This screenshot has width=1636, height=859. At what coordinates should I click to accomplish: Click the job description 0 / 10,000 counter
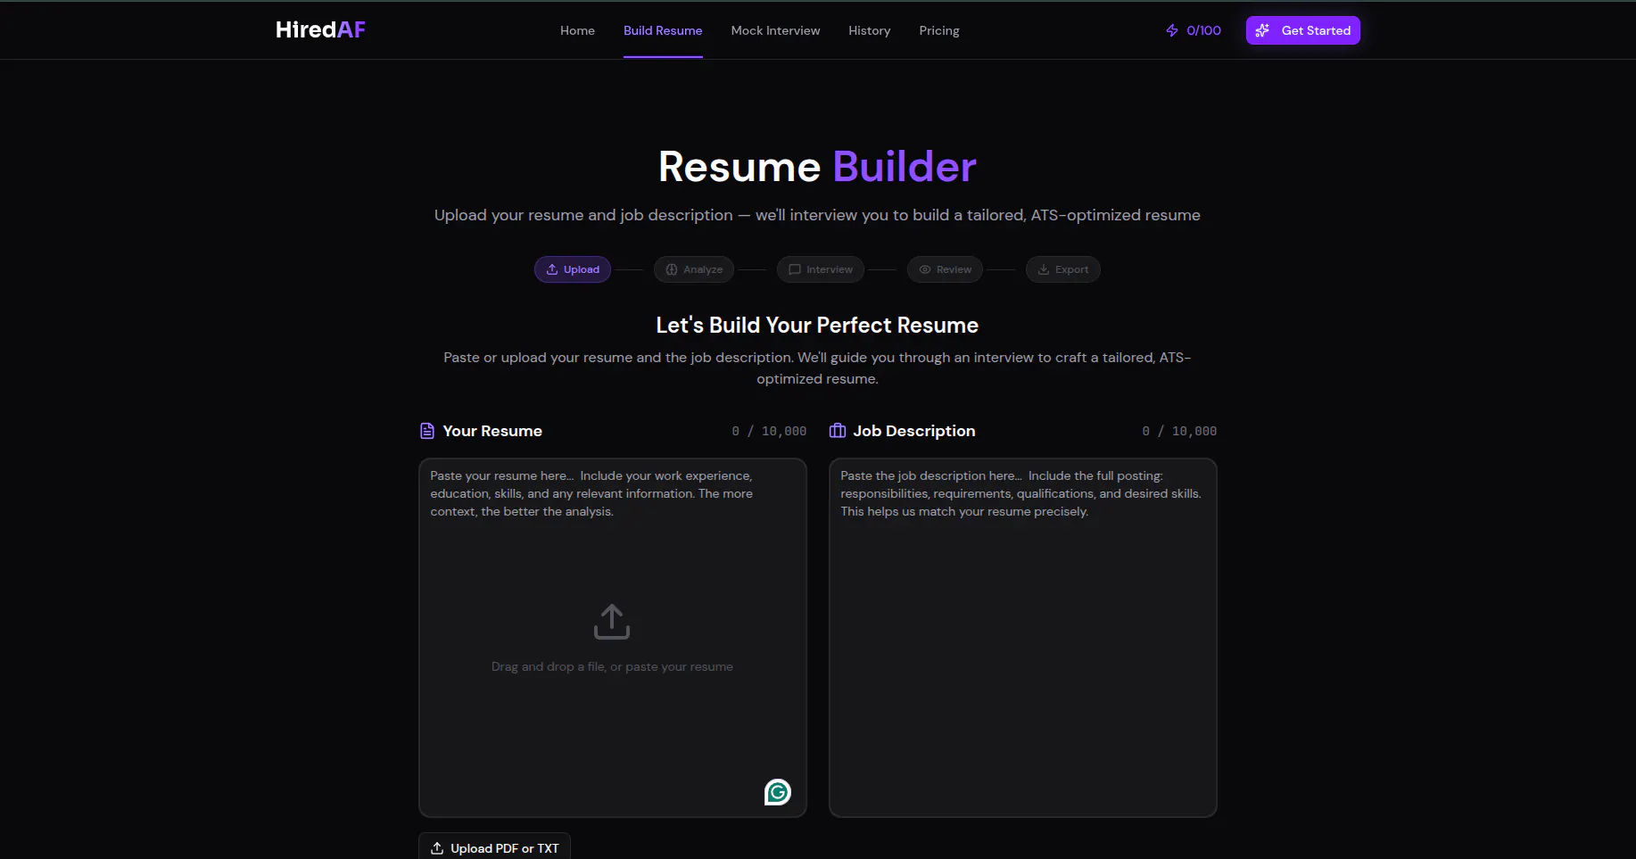[1179, 431]
